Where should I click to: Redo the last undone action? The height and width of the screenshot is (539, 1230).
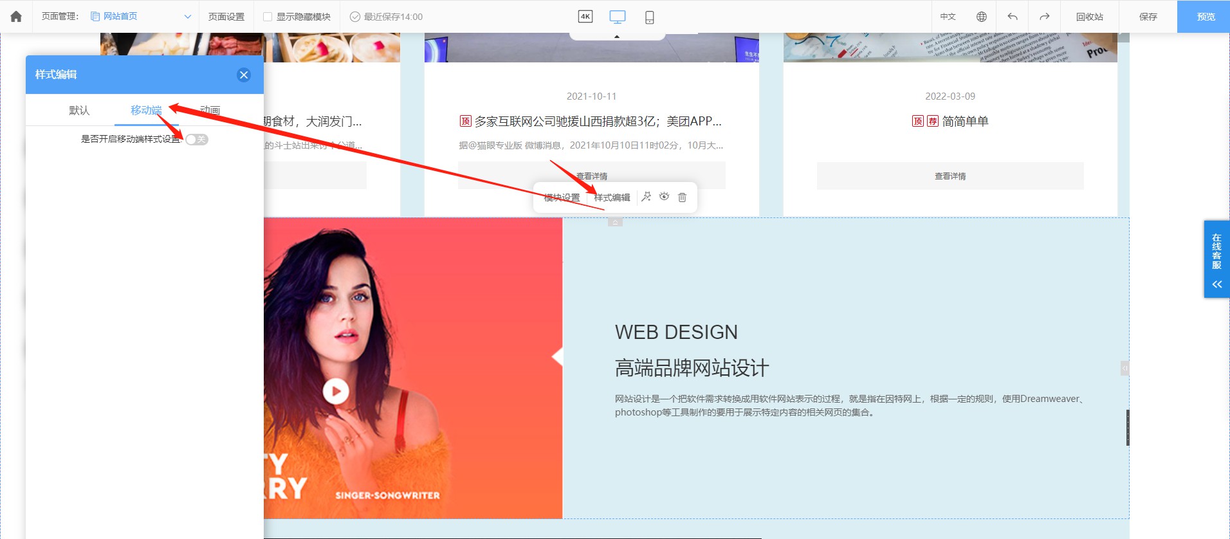[x=1044, y=17]
